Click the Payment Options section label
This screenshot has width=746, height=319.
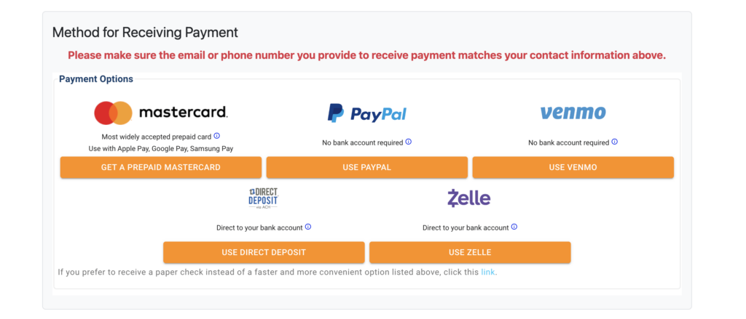(96, 78)
